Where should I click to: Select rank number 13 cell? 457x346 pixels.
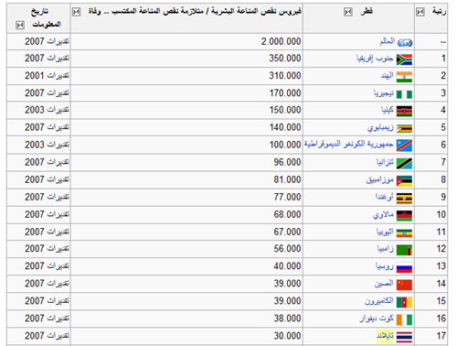click(441, 266)
